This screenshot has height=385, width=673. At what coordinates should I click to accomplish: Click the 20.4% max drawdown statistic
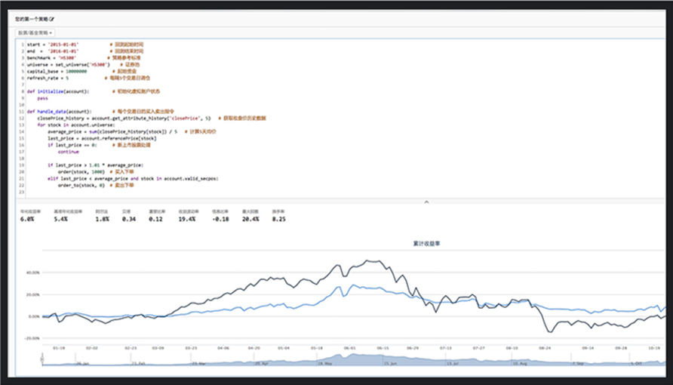point(250,219)
